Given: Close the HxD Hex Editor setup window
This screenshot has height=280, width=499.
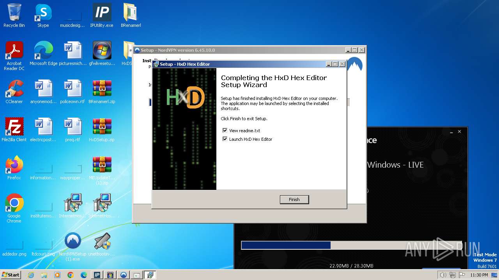Looking at the screenshot, I should coord(342,64).
